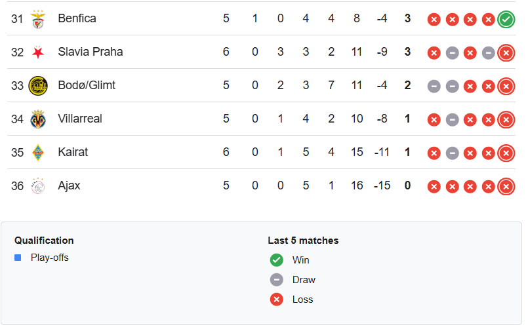The width and height of the screenshot is (528, 329).
Task: Click the Slavia Praha red star logo
Action: (38, 52)
